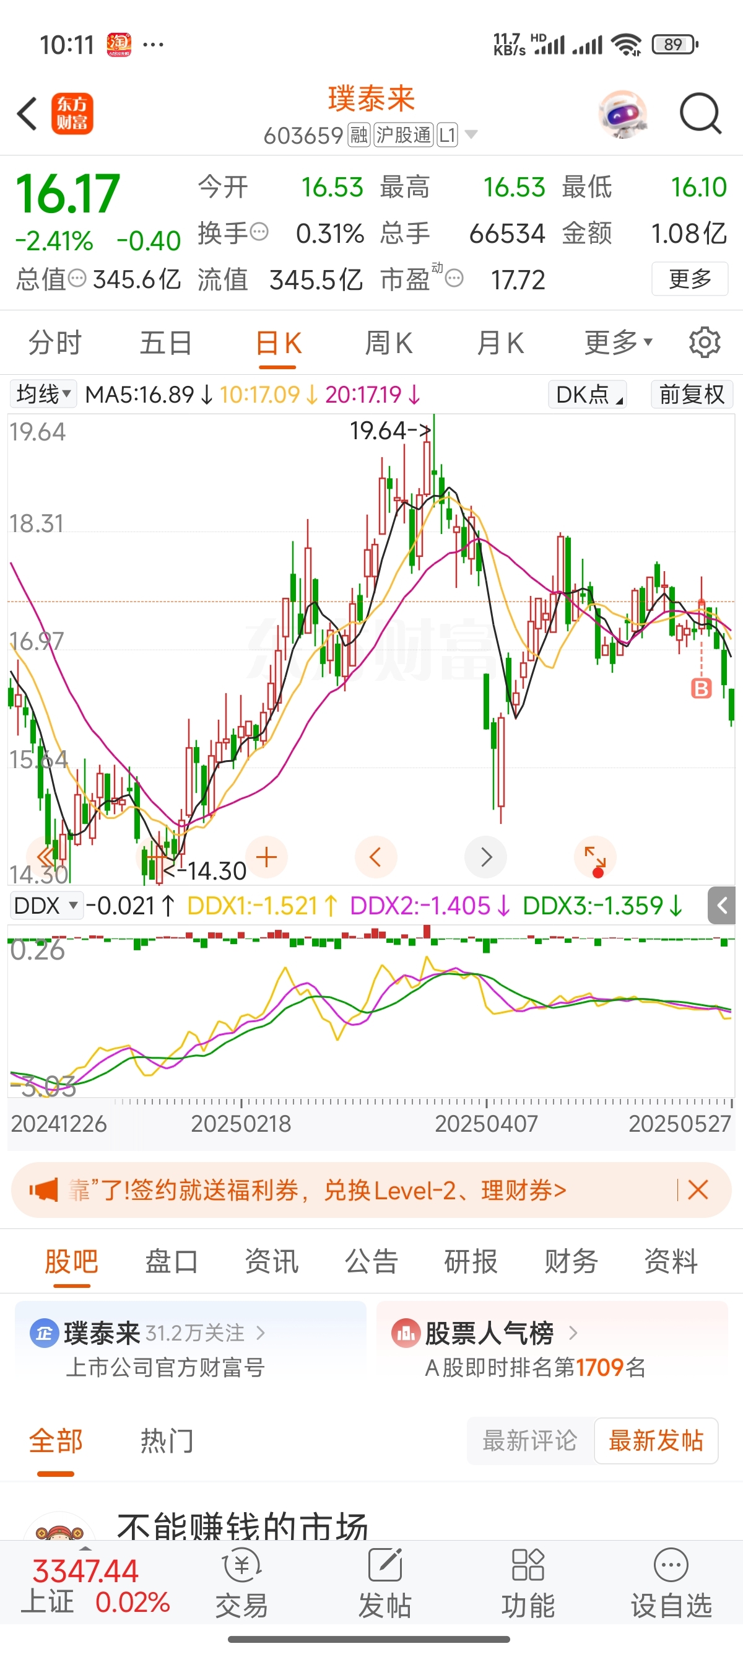743x1654 pixels.
Task: Tap 璞泰来 enterprise badge icon
Action: click(x=43, y=1334)
